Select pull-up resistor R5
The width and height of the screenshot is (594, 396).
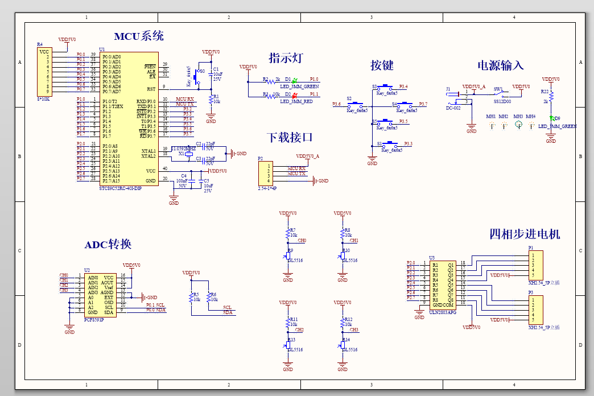(191, 297)
